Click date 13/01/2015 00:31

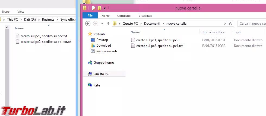click(213, 40)
